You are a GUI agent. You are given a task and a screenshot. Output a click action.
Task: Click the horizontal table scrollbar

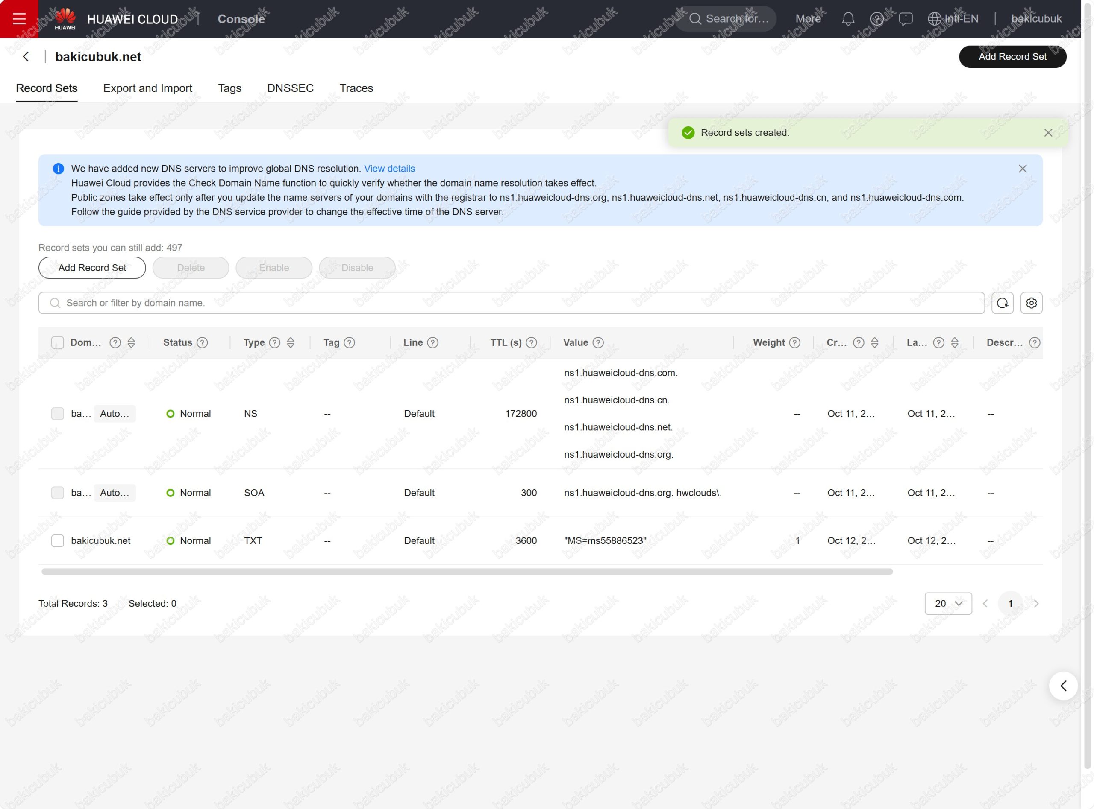coord(467,572)
